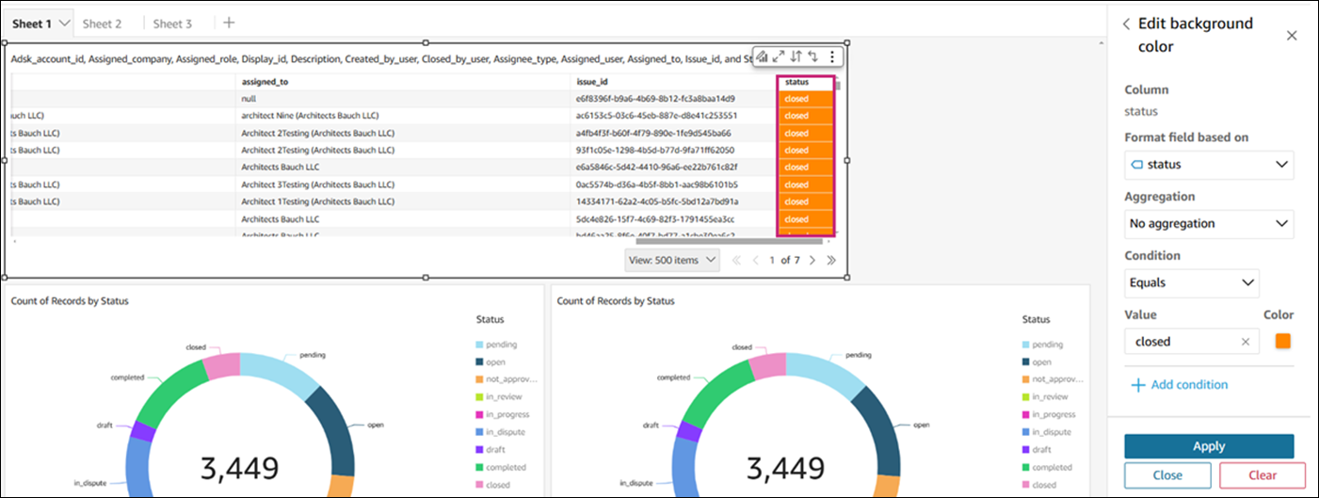Switch to Sheet 2 tab
Screen dimensions: 1319x498
pos(102,24)
